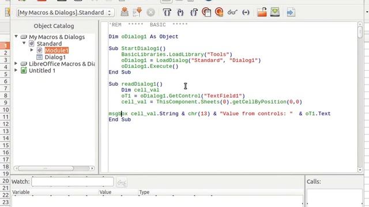This screenshot has height=207, width=369.
Task: Click the Compile toolbar icon
Action: [125, 12]
